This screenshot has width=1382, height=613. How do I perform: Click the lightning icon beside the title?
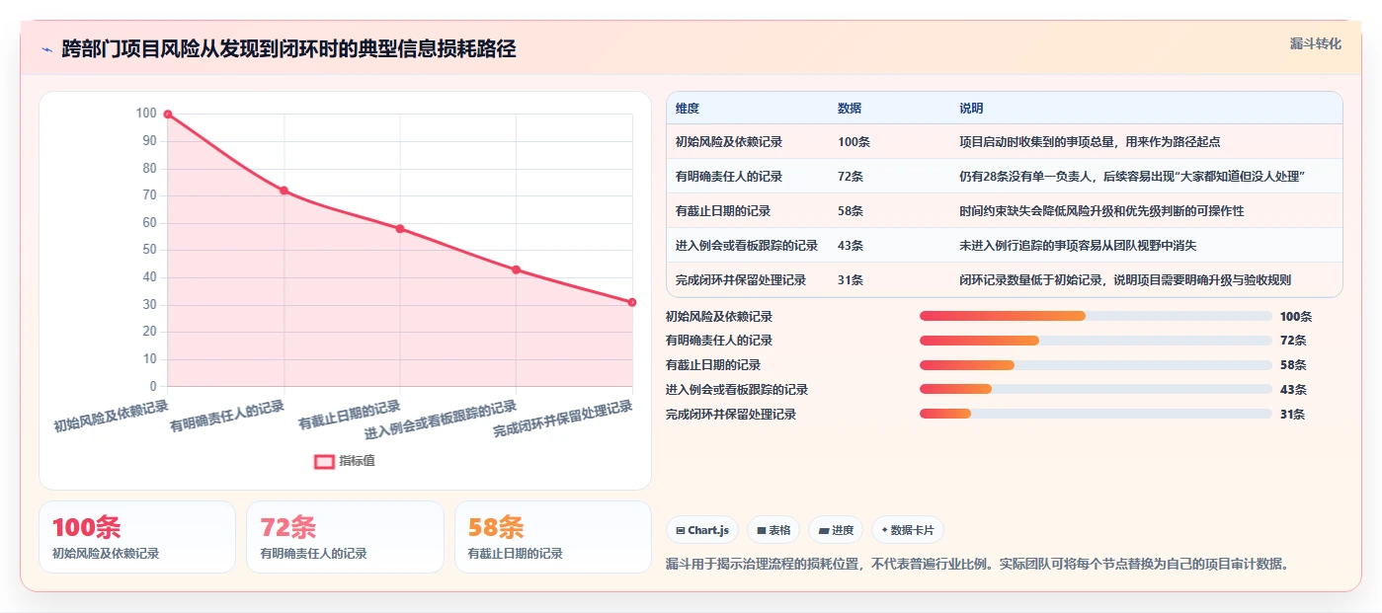point(47,49)
